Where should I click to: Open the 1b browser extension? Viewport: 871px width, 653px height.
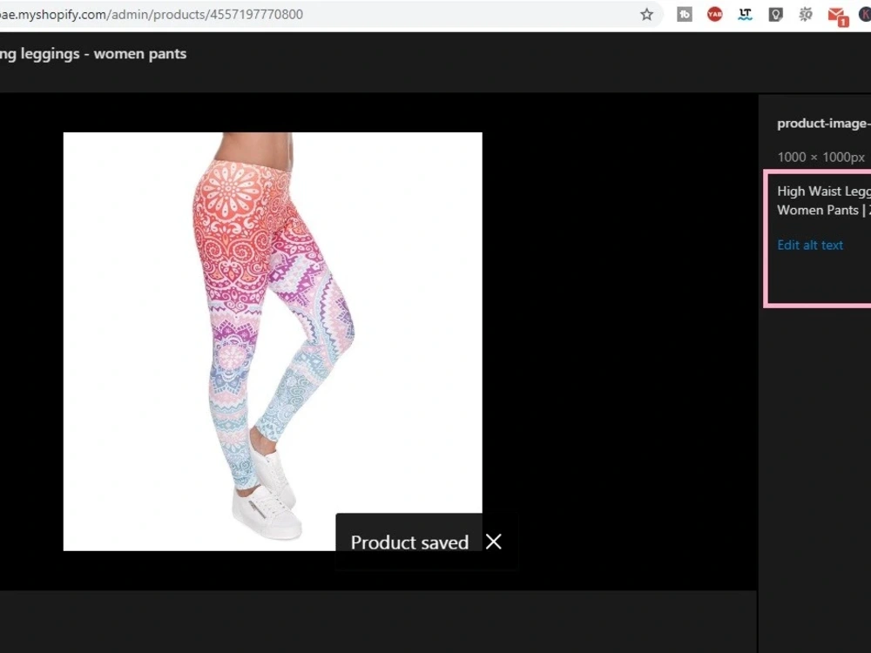pos(685,15)
